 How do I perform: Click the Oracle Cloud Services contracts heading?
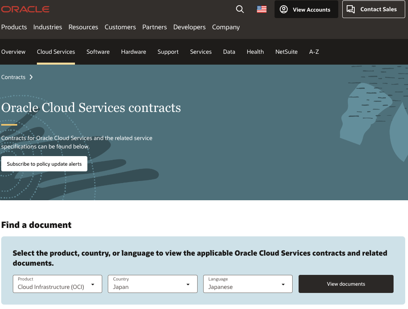click(91, 108)
